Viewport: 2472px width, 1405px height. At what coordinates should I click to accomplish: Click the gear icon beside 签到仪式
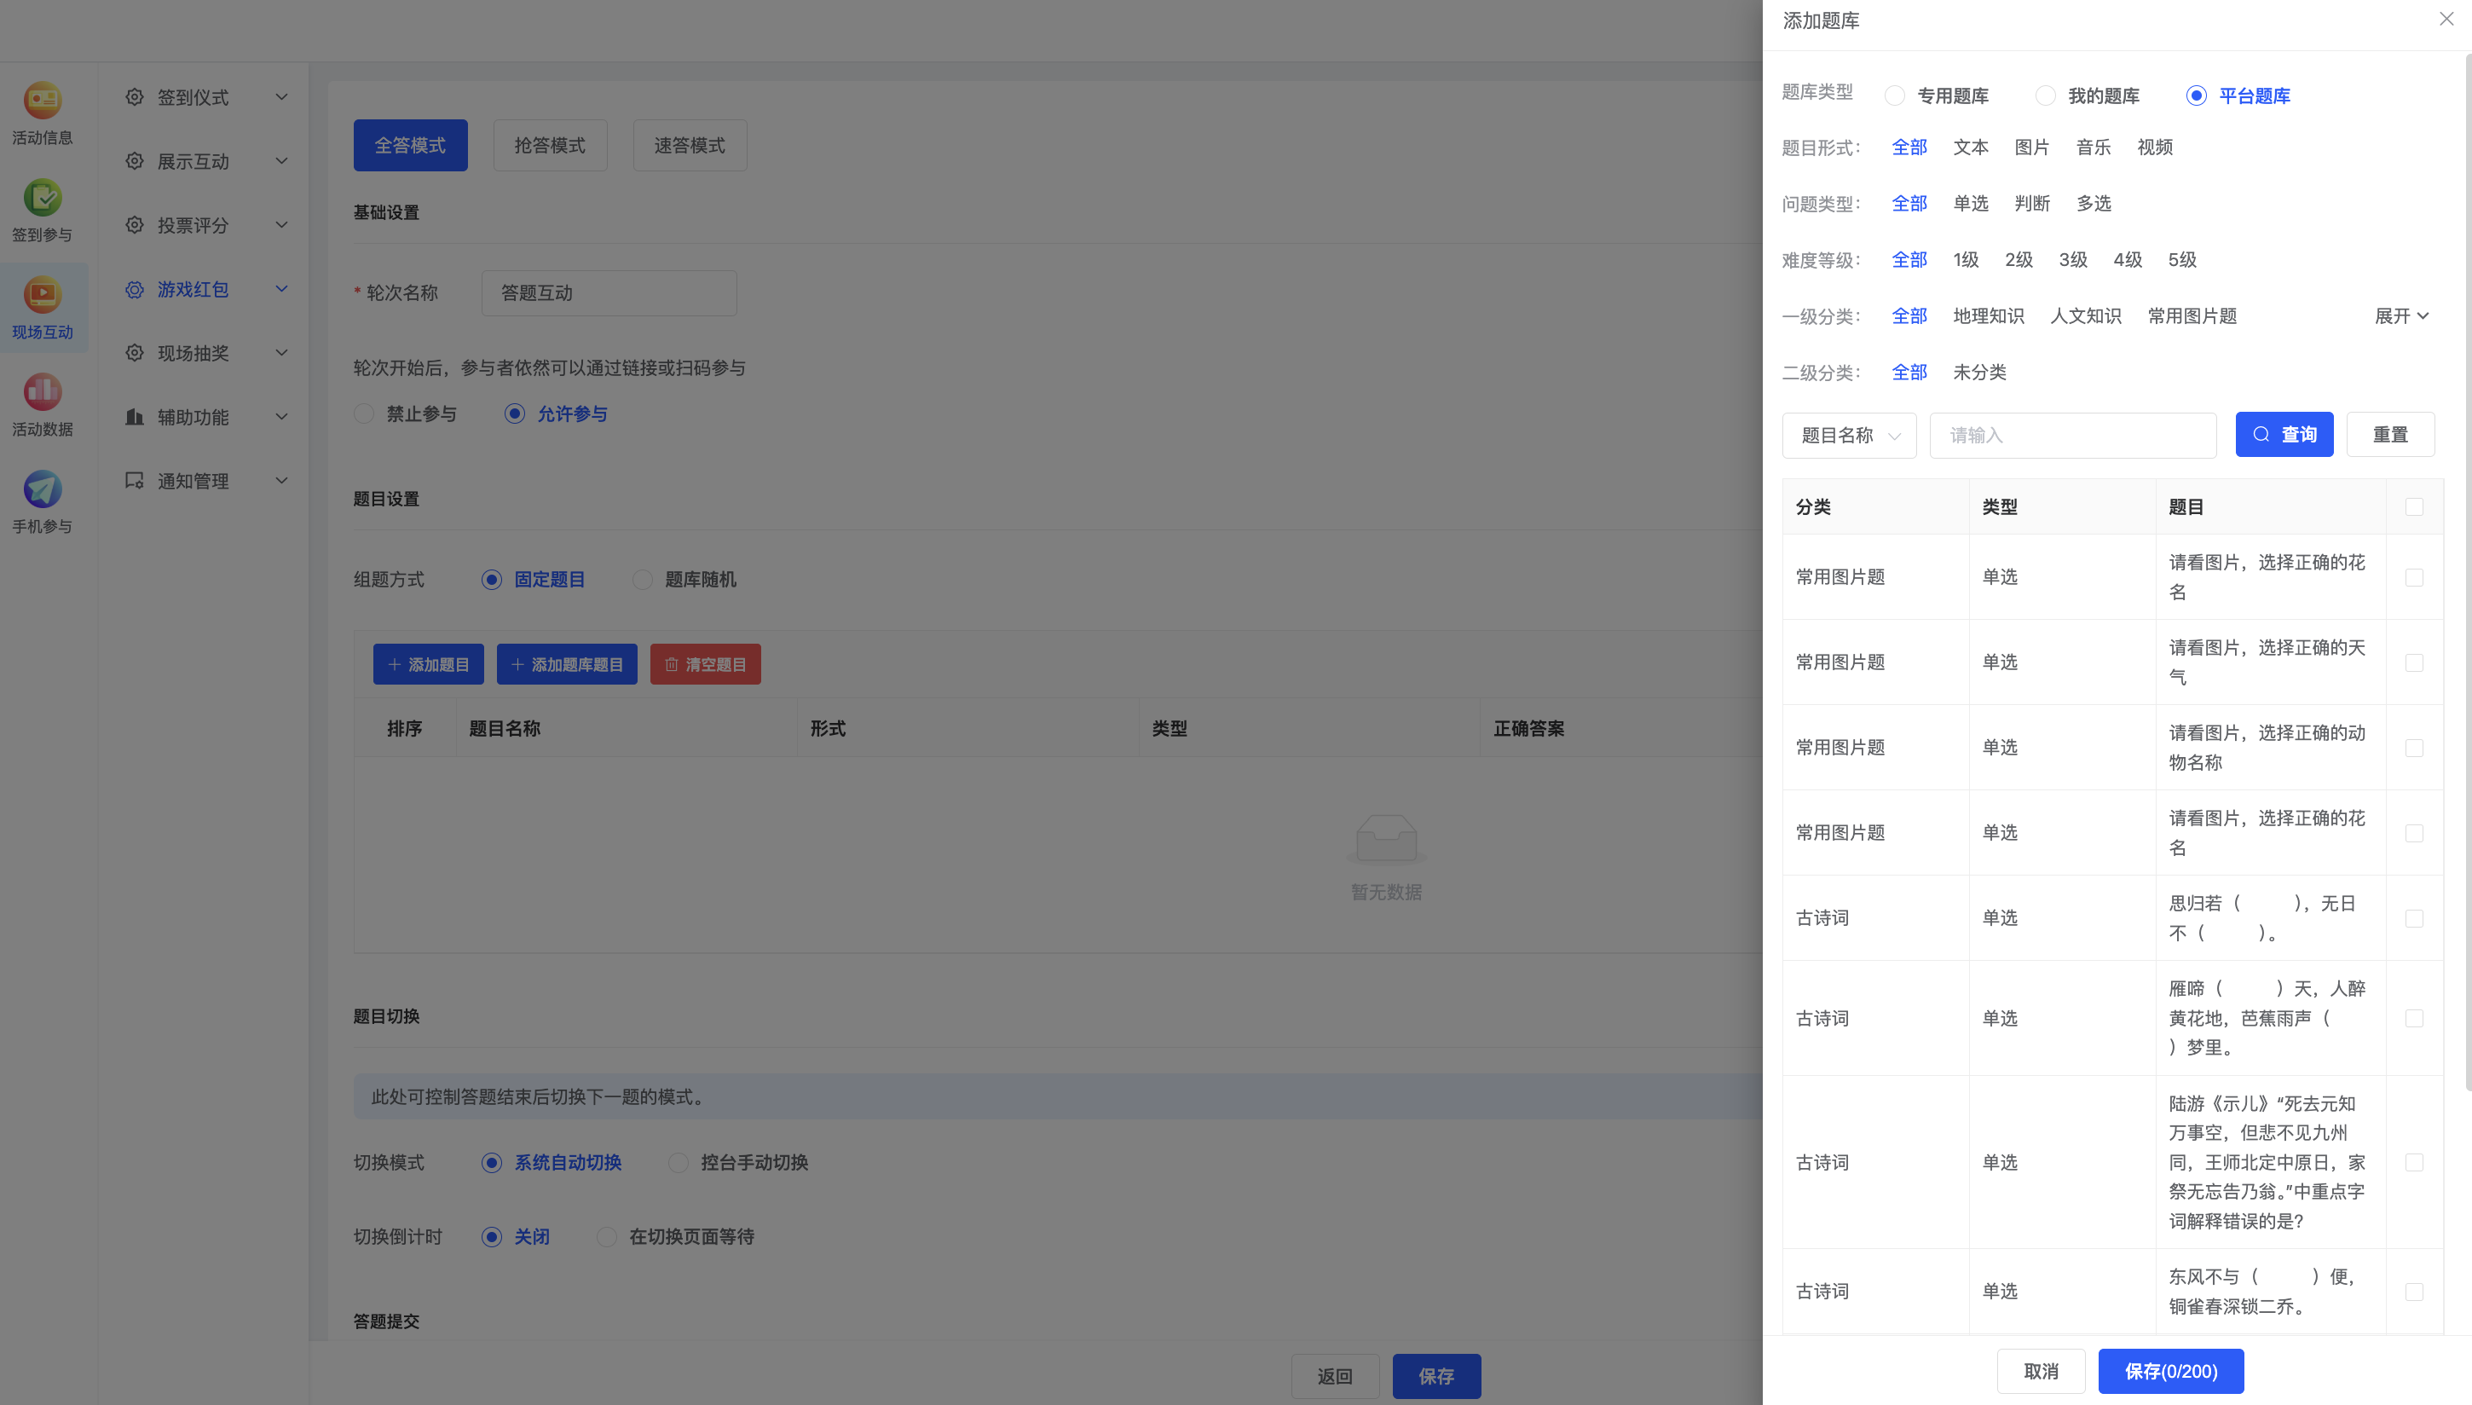point(135,97)
